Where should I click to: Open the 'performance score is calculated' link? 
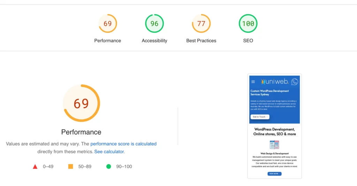[123, 144]
